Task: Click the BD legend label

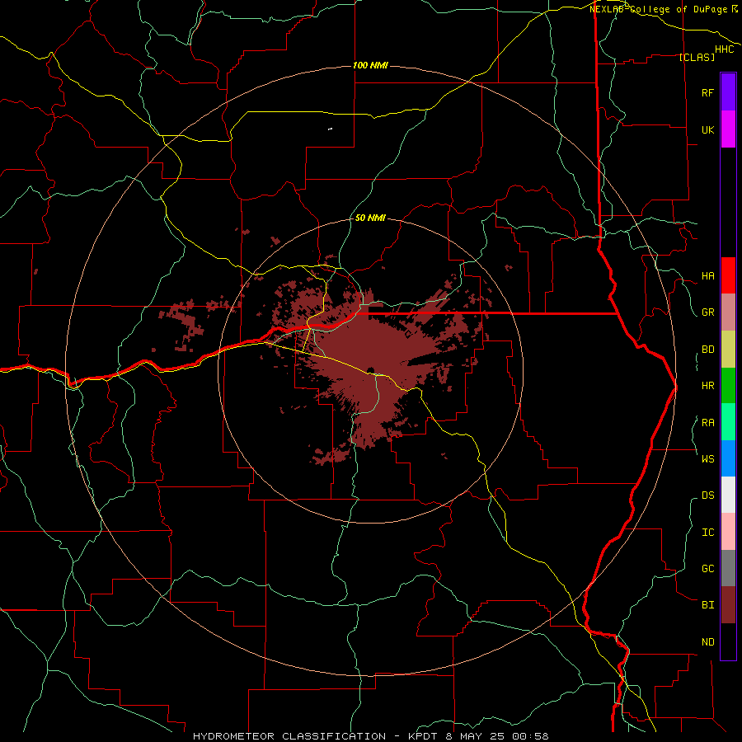Action: pyautogui.click(x=707, y=350)
